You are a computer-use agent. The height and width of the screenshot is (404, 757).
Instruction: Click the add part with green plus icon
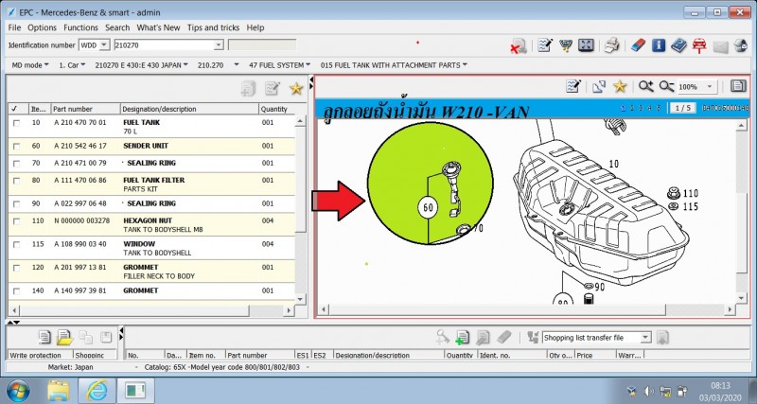(462, 337)
